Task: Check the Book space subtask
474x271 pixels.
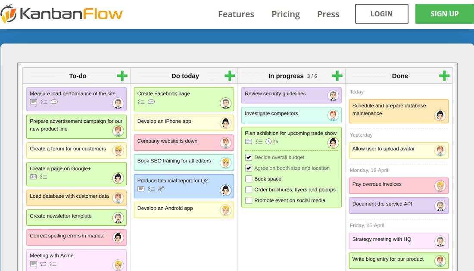Action: (248, 178)
